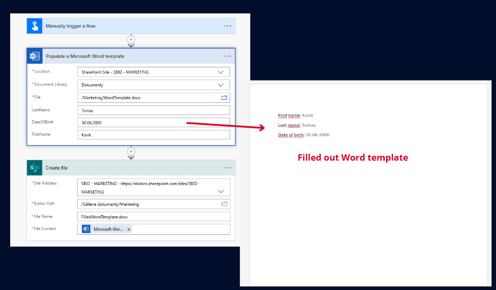Expand the Location dropdown
496x290 pixels.
[221, 72]
